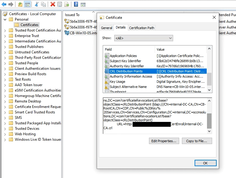The height and width of the screenshot is (178, 236).
Task: Click Subject Alternative Name DNS value cell
Action: click(180, 87)
